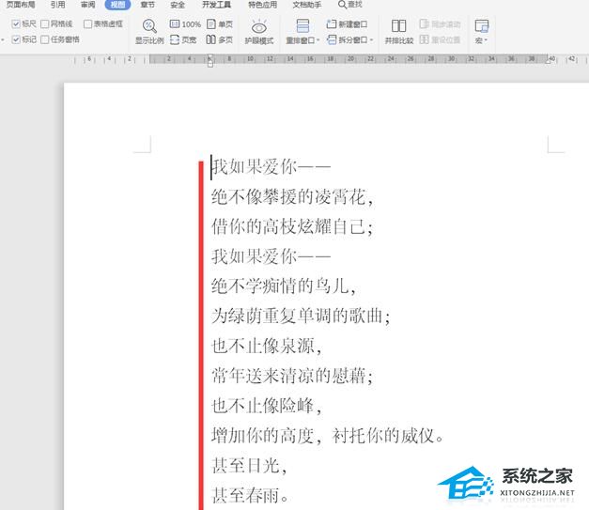Click the text line 甚至春雨

(250, 495)
